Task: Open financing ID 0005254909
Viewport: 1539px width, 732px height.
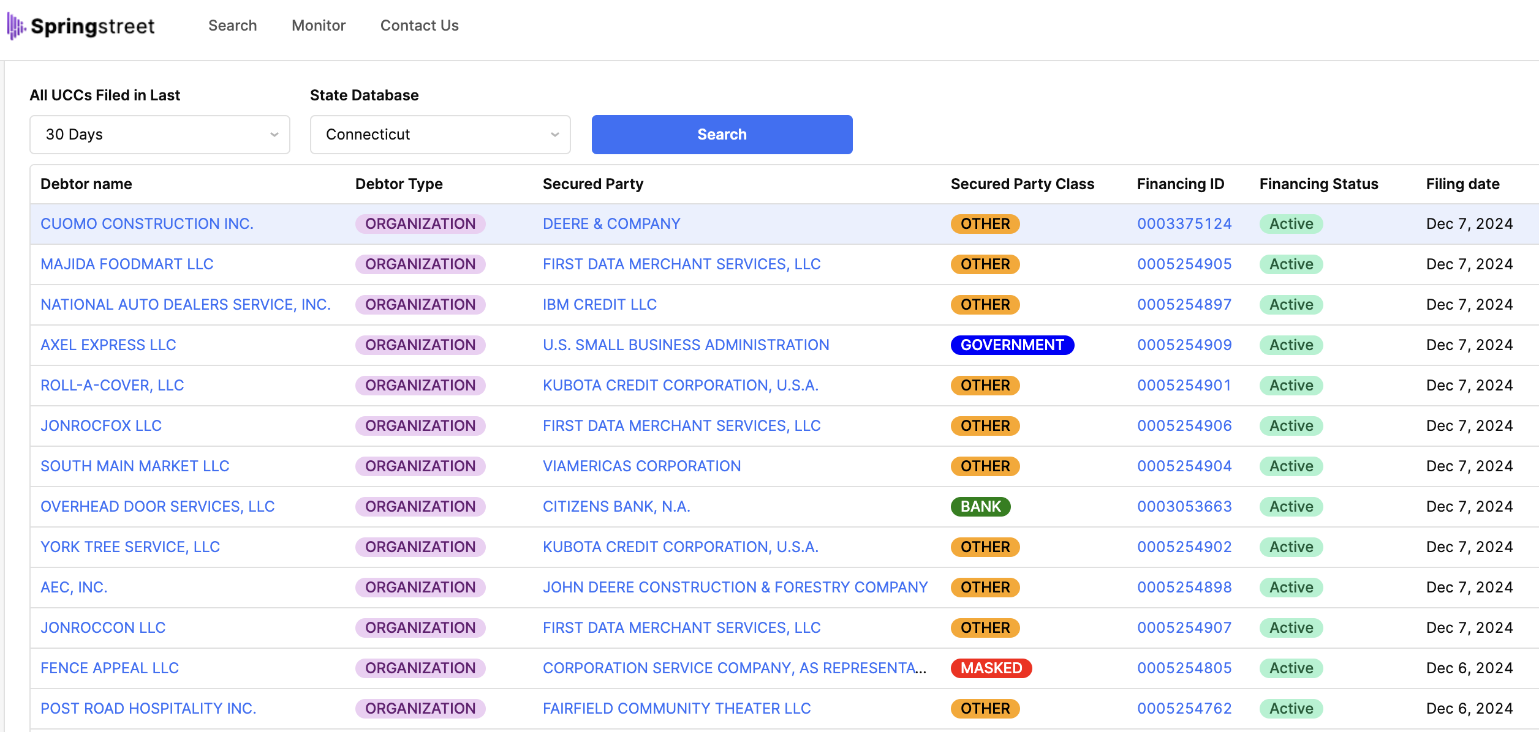Action: [1184, 345]
